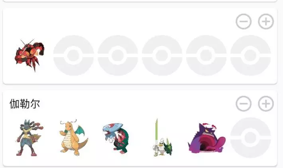The height and width of the screenshot is (168, 283).
Task: Select the third empty Poké Ball slot in the top team
Action: [x=162, y=55]
